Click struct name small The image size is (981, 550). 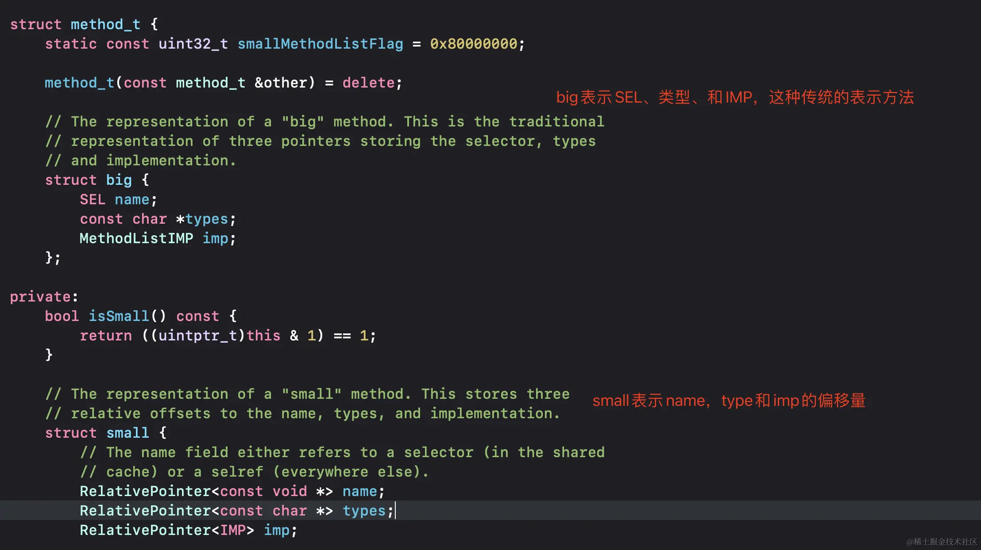[127, 433]
